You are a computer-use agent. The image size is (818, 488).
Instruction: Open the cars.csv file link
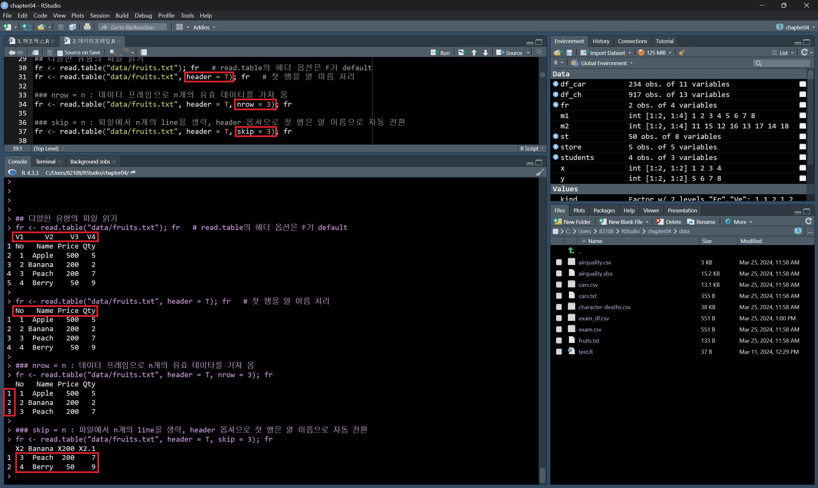coord(588,285)
